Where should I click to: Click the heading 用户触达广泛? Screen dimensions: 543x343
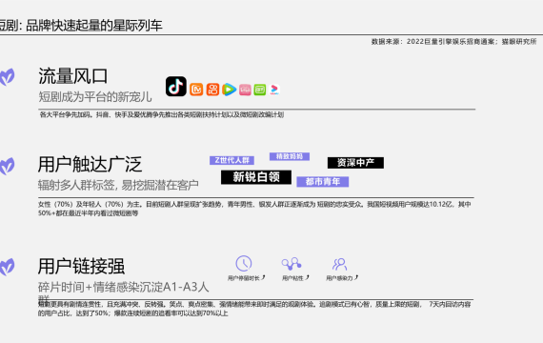click(90, 165)
